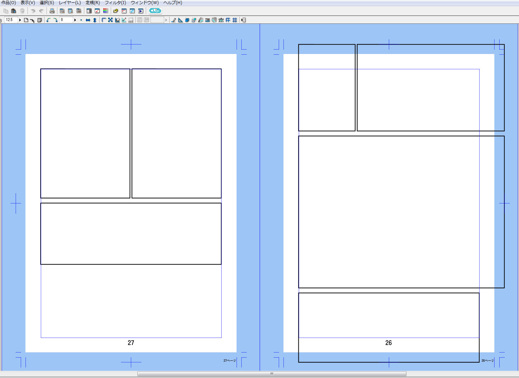Open the レイヤー(L) menu
This screenshot has height=378, width=519.
[70, 3]
